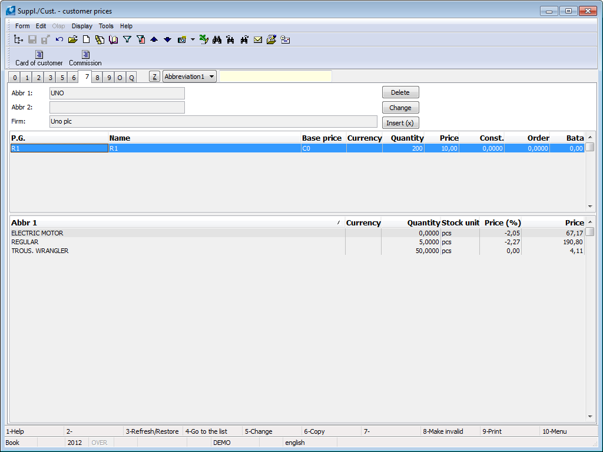Click the Z button beside tabs
Image resolution: width=603 pixels, height=452 pixels.
coord(154,77)
